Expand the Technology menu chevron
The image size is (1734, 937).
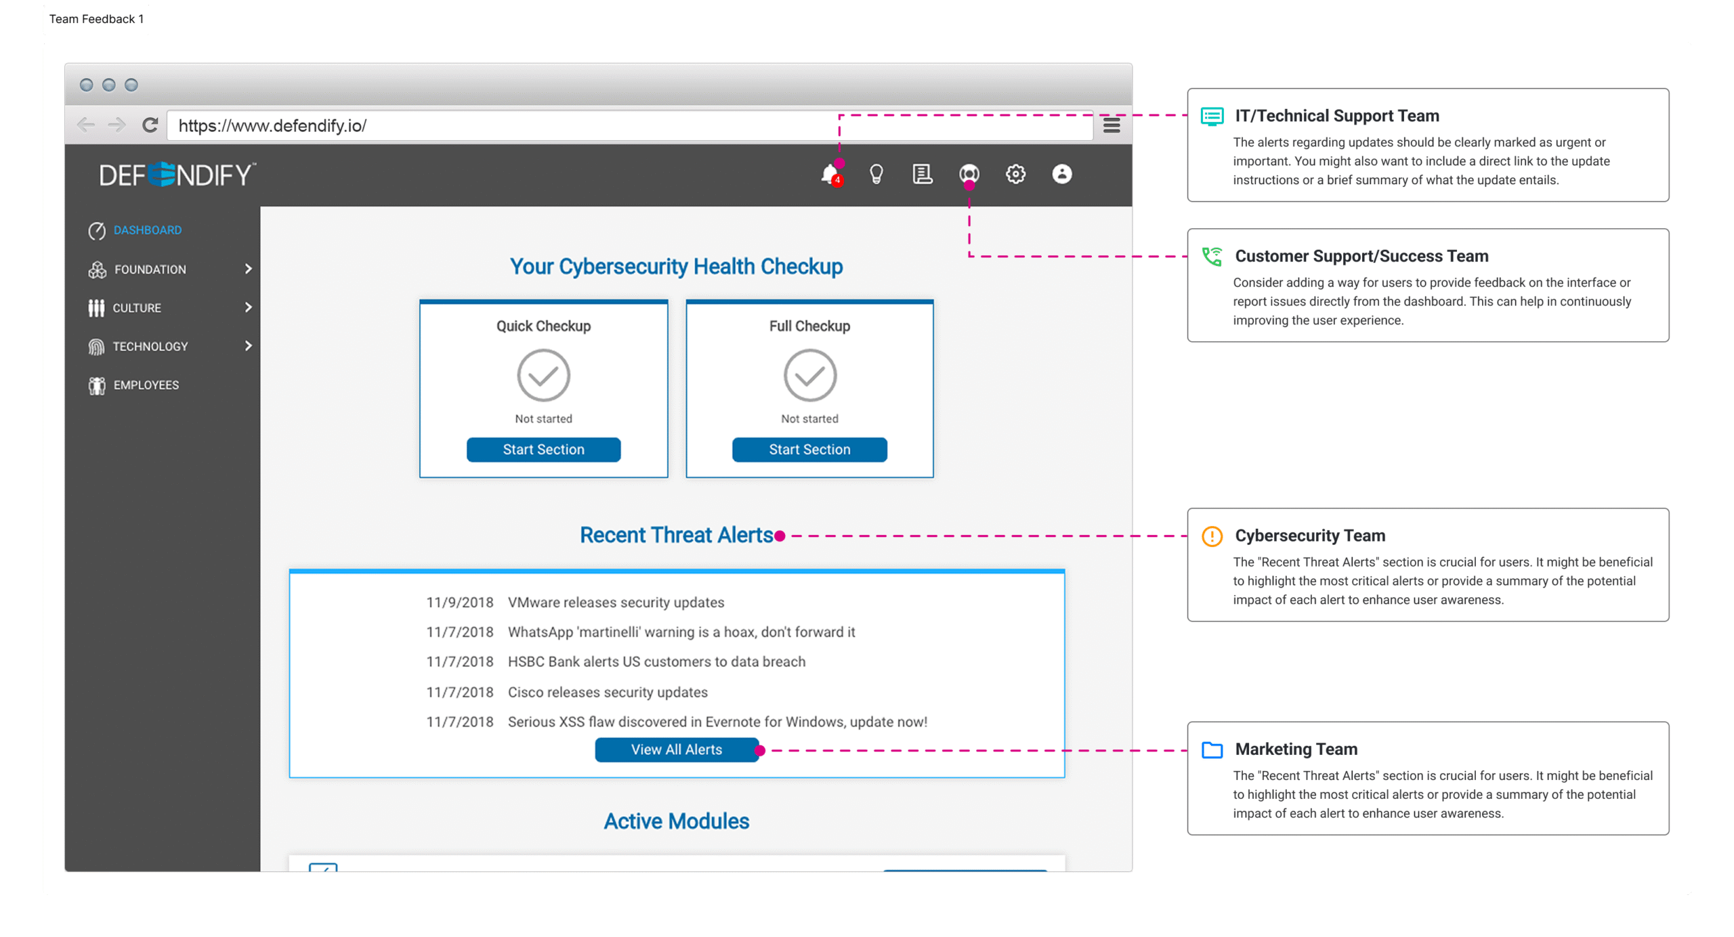pyautogui.click(x=248, y=346)
